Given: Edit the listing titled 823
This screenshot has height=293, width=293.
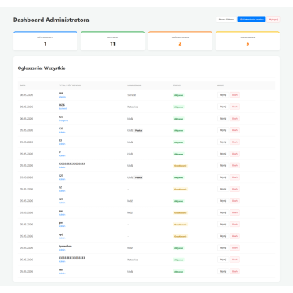Looking at the screenshot, I should point(223,119).
